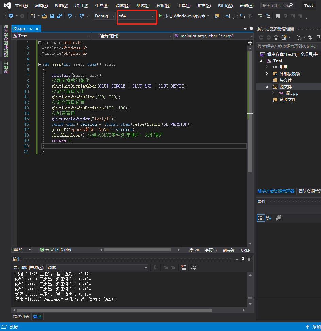
Task: Collapse the 源文件 folder node
Action: [x=267, y=86]
